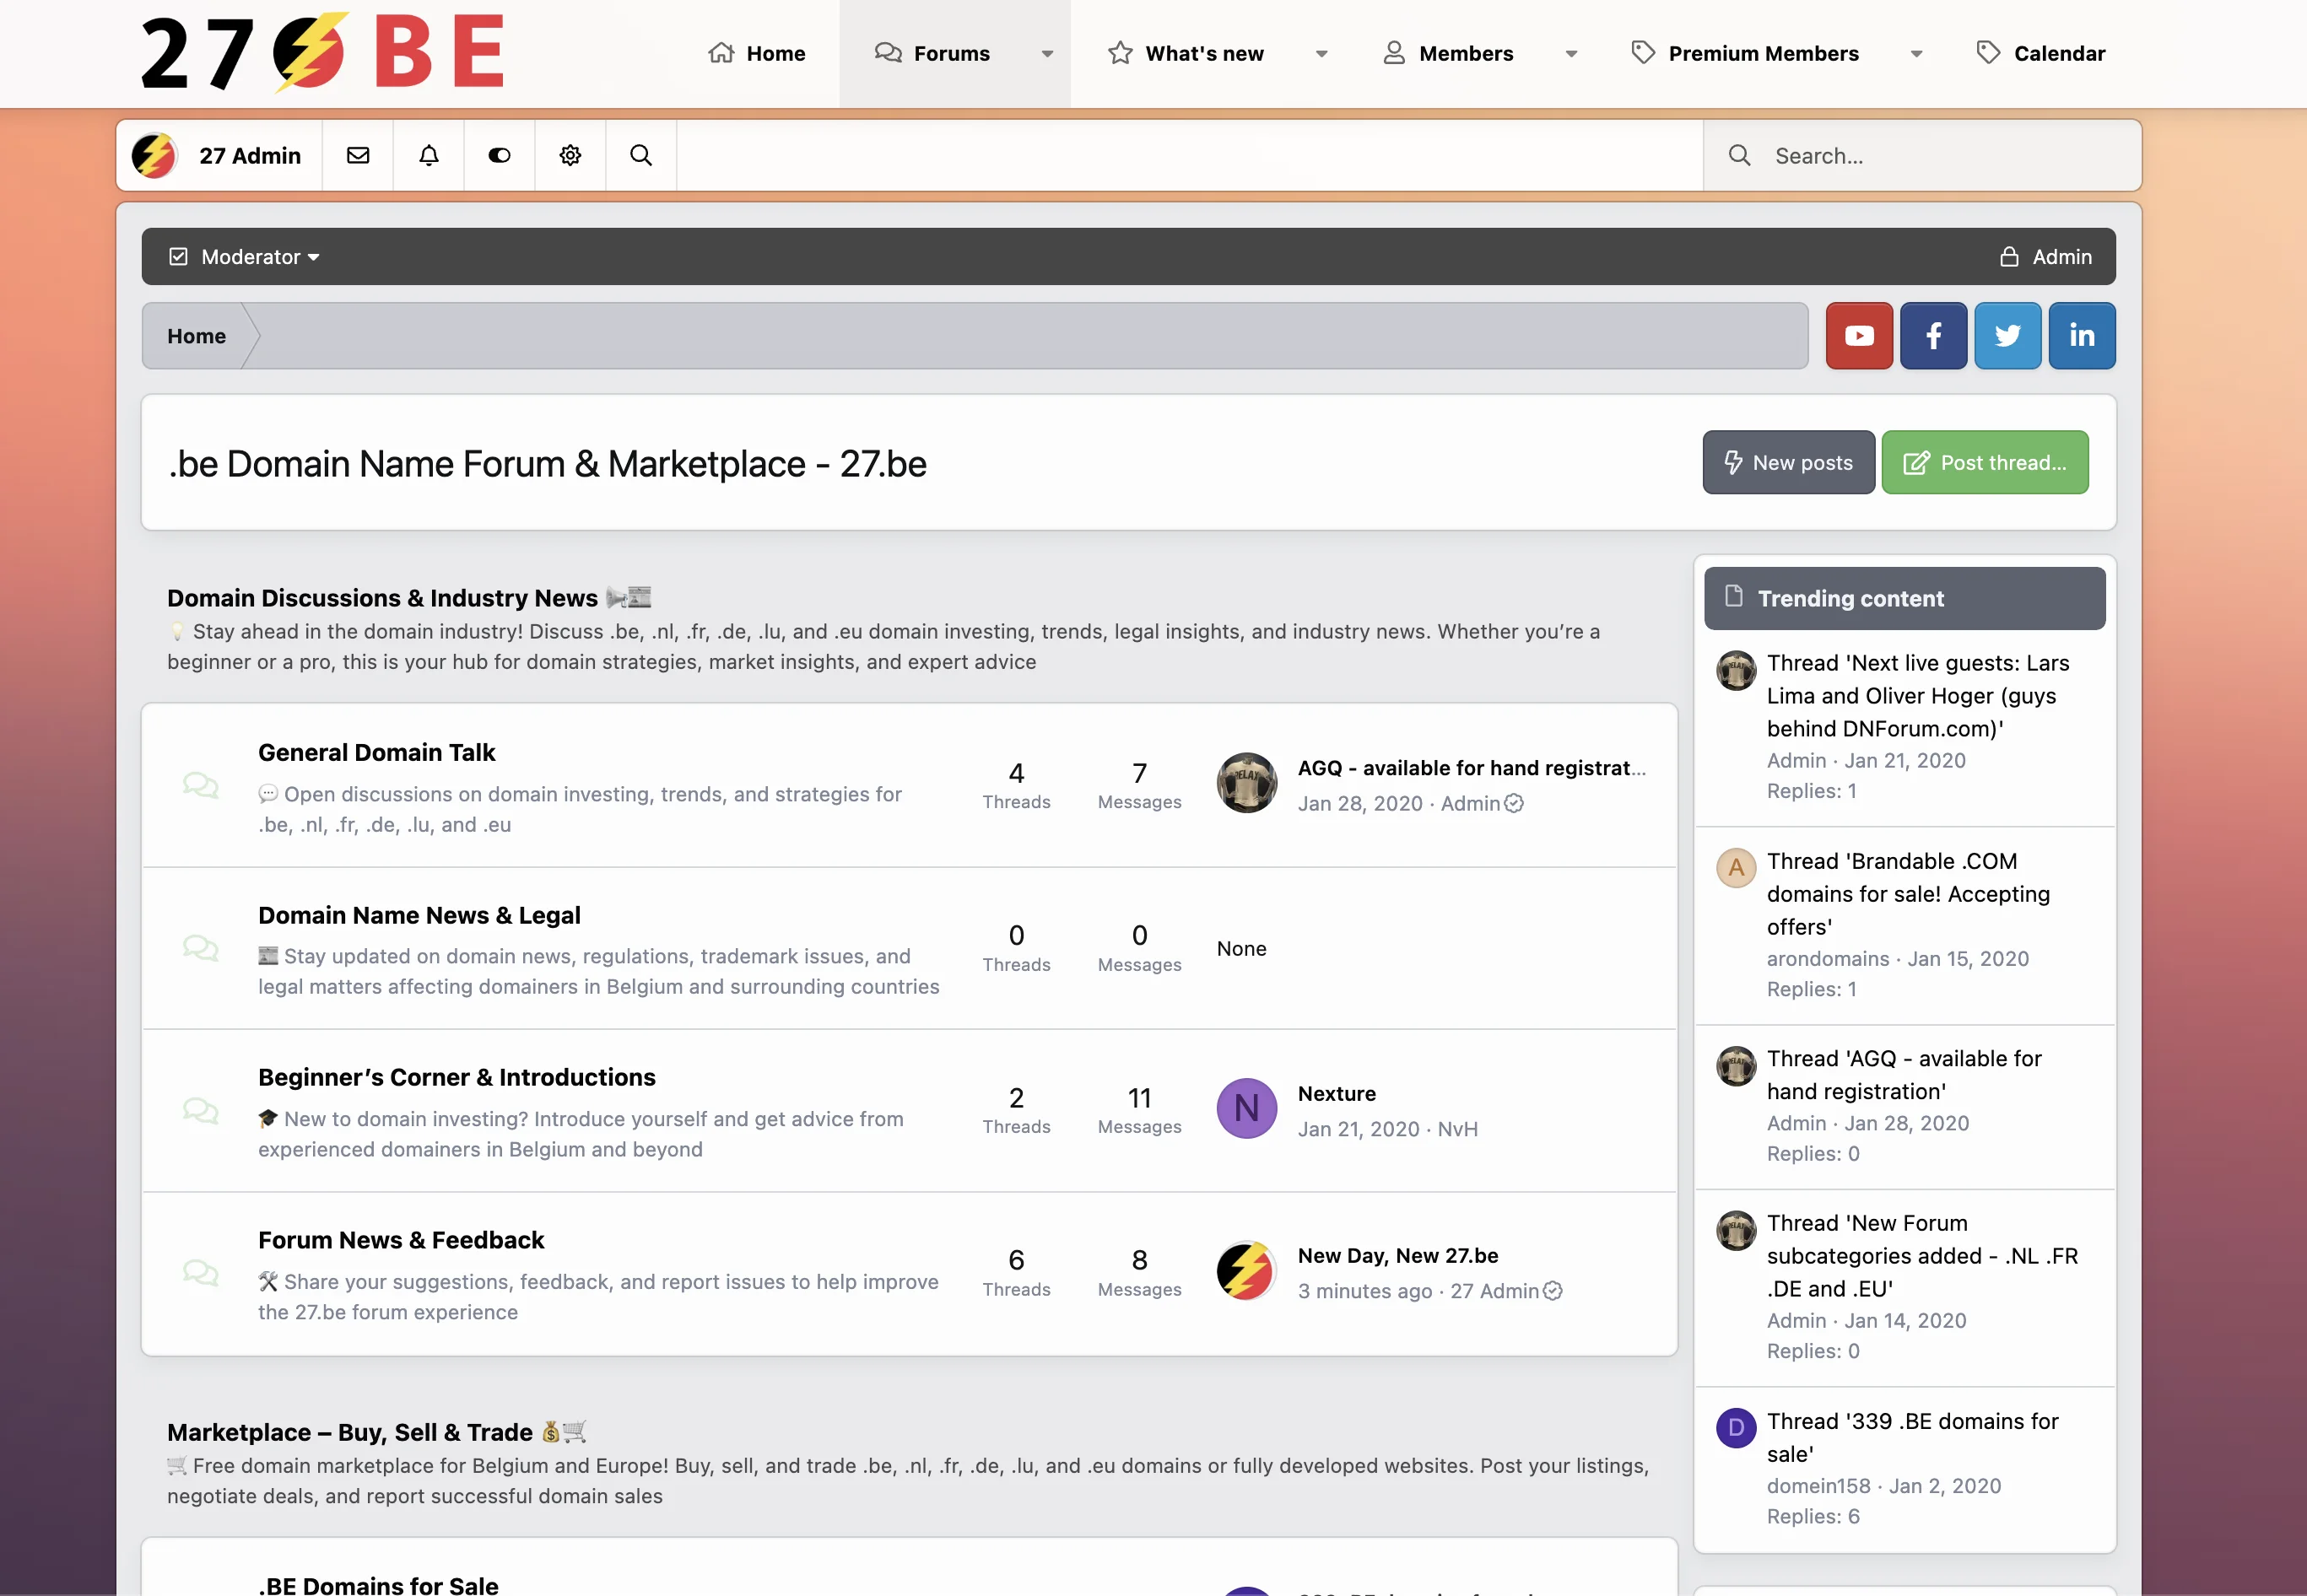Click '27 Admin' username under New Day thread
The width and height of the screenshot is (2307, 1596).
pyautogui.click(x=1494, y=1291)
